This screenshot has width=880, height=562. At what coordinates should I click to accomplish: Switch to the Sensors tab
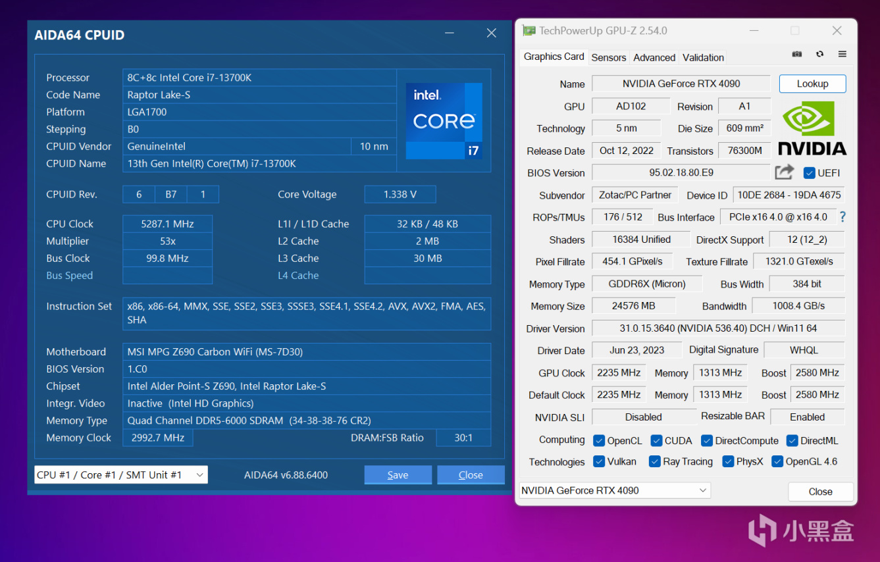click(608, 57)
